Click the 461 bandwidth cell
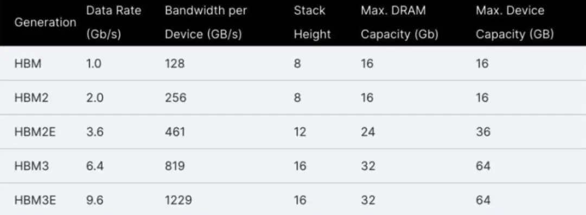This screenshot has width=586, height=215. tap(175, 132)
